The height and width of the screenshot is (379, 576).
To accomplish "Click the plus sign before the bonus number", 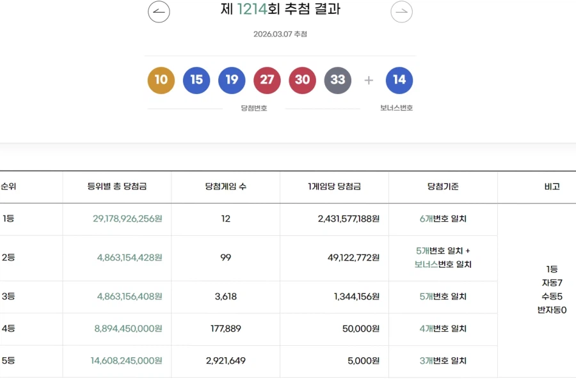I will pyautogui.click(x=368, y=80).
